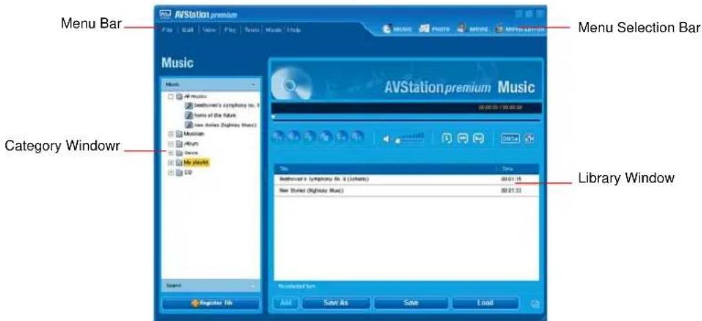Image resolution: width=702 pixels, height=321 pixels.
Task: Switch to the MUSIC mode tab
Action: [397, 30]
